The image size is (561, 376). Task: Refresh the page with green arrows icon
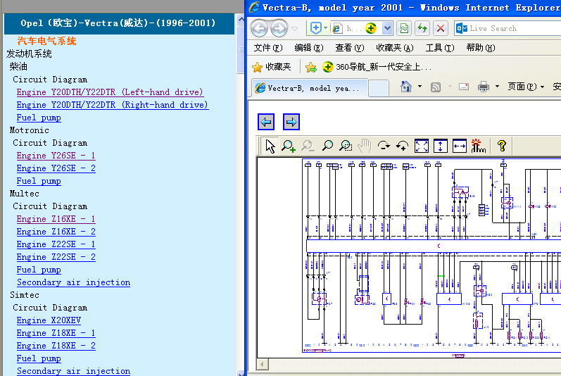tap(422, 28)
